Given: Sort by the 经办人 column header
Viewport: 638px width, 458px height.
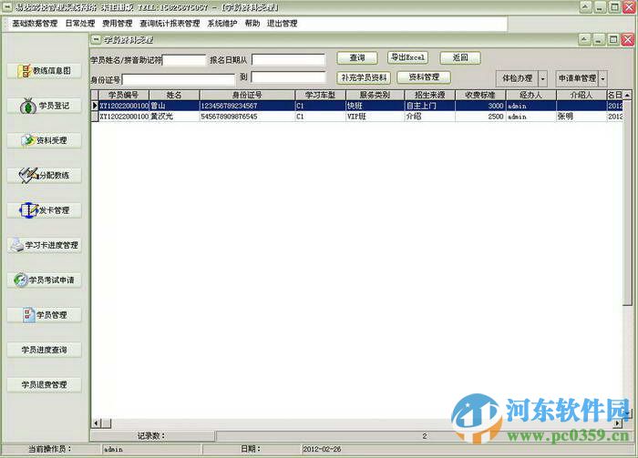Looking at the screenshot, I should (x=530, y=95).
